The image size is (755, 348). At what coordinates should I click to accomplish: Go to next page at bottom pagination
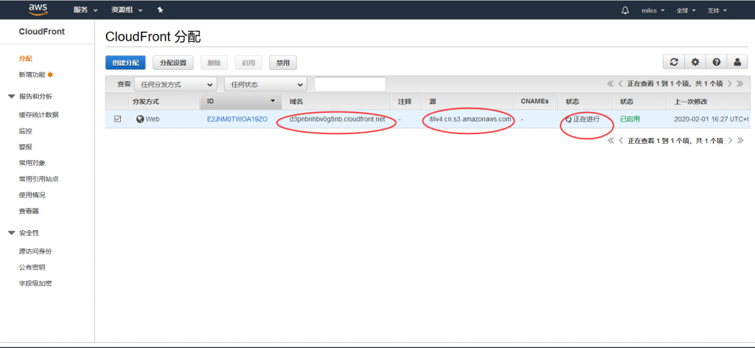[x=730, y=141]
